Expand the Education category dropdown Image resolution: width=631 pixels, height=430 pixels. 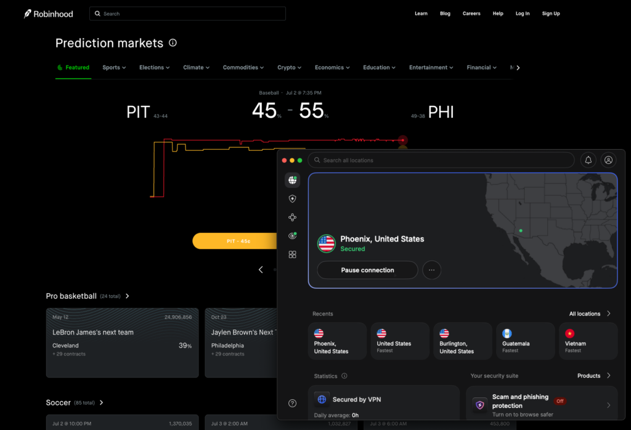click(x=379, y=68)
